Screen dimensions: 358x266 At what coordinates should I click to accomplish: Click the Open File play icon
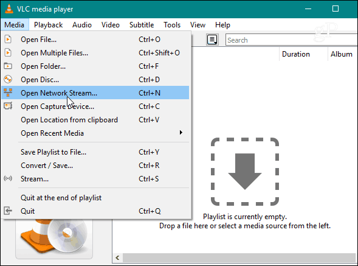[x=8, y=40]
